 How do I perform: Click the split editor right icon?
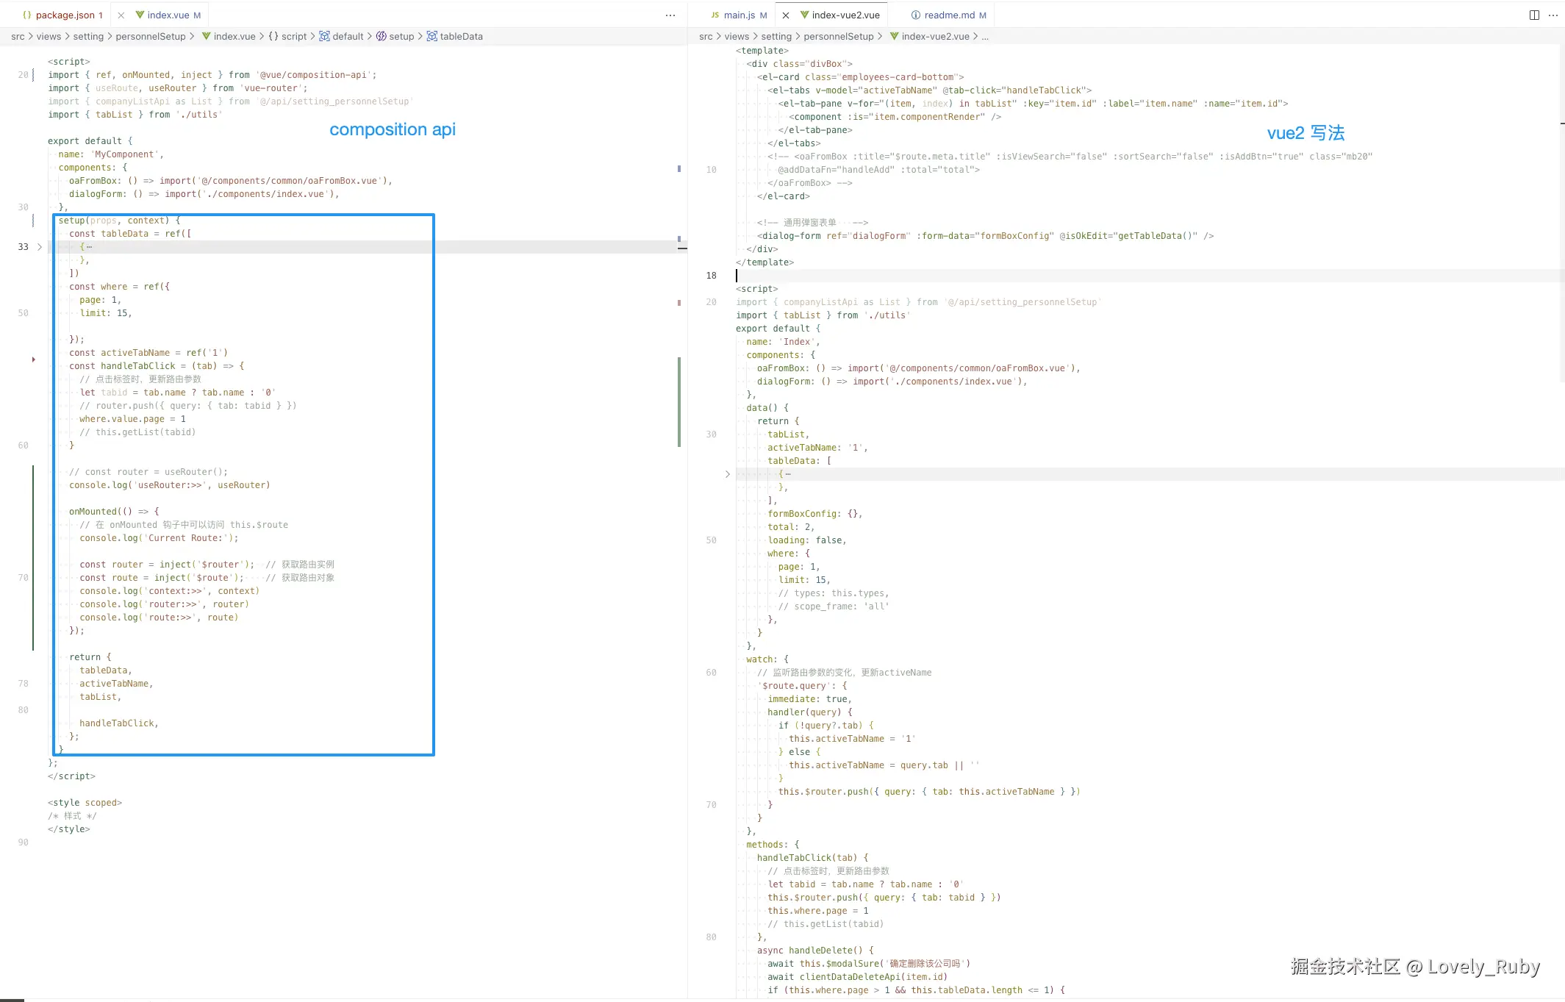(1534, 15)
